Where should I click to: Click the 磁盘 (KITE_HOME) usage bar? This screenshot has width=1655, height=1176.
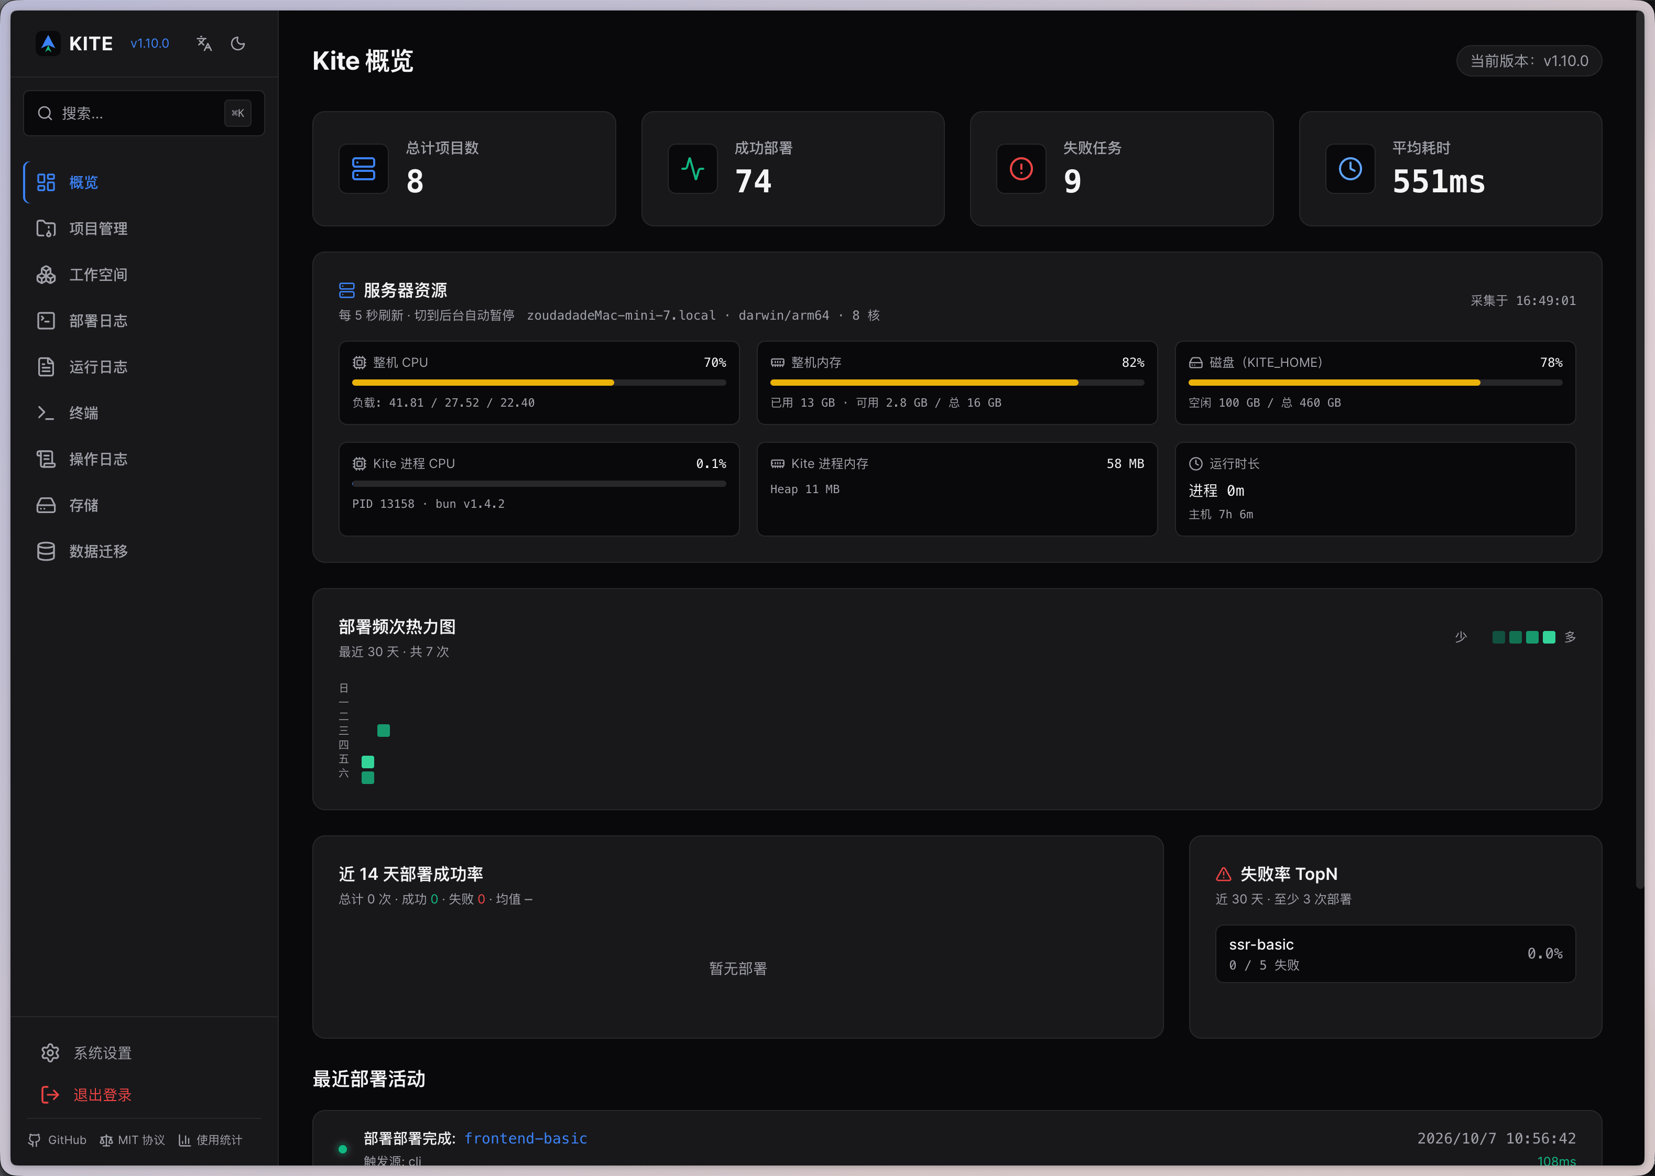click(x=1376, y=383)
